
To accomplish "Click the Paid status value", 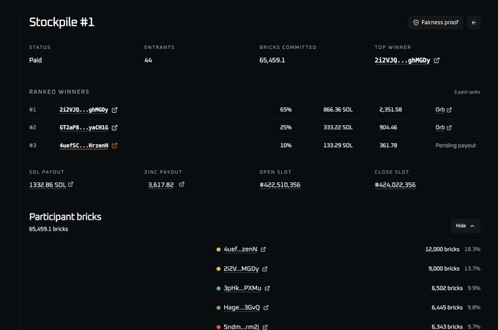I will (35, 60).
